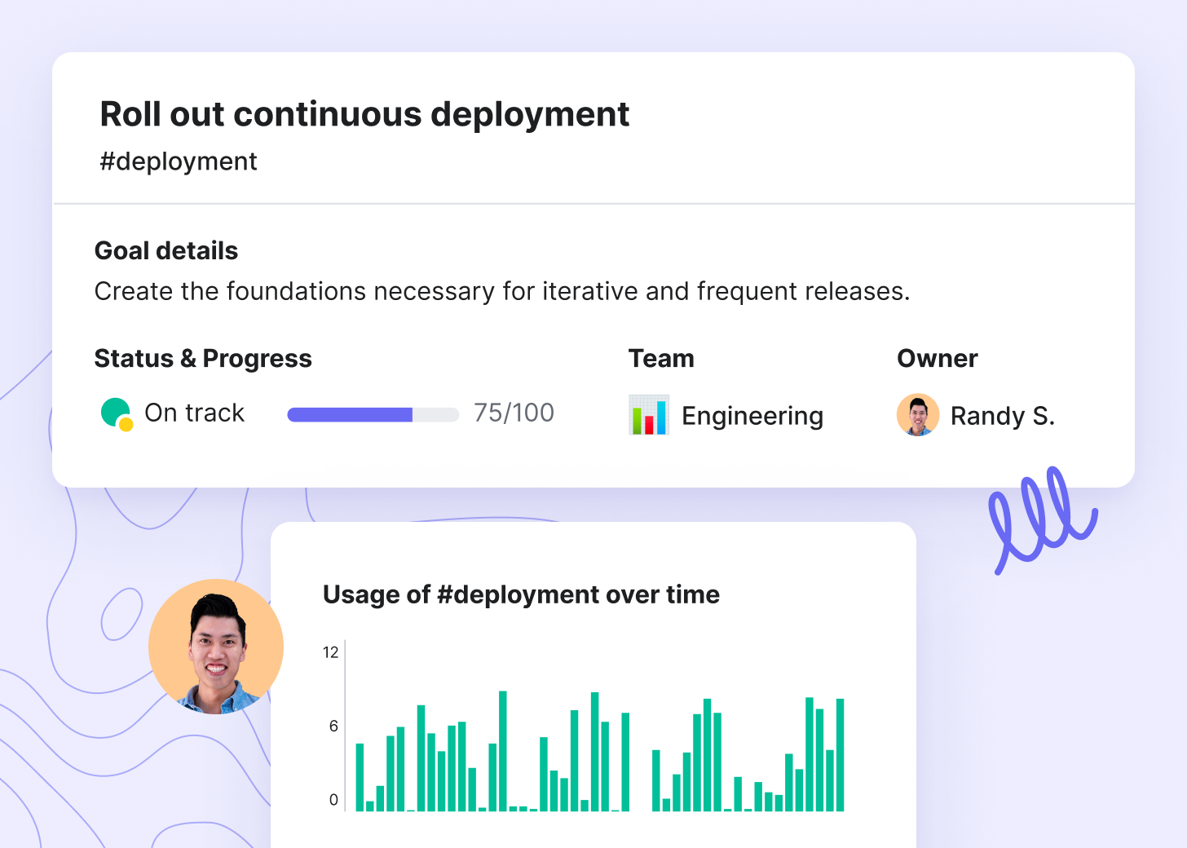Click the tallest bar in the first chart group

(x=503, y=751)
